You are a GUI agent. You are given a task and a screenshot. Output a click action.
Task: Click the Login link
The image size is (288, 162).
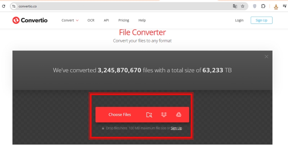point(239,20)
